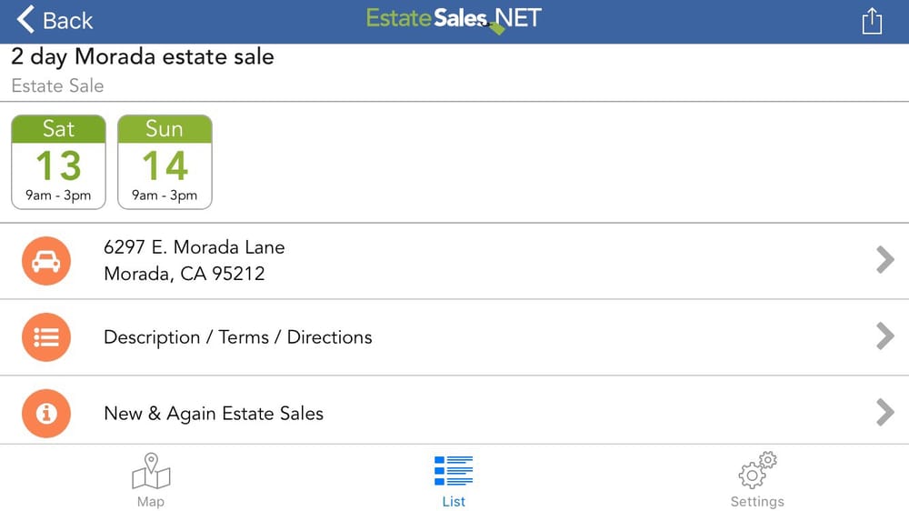The image size is (909, 511).
Task: Select the Sun 14 date card
Action: (165, 162)
